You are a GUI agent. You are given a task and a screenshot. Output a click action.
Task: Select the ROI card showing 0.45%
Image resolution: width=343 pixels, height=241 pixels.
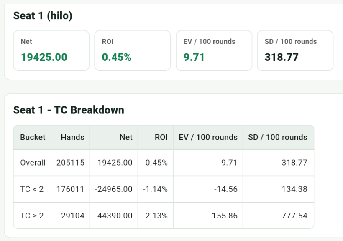point(132,50)
